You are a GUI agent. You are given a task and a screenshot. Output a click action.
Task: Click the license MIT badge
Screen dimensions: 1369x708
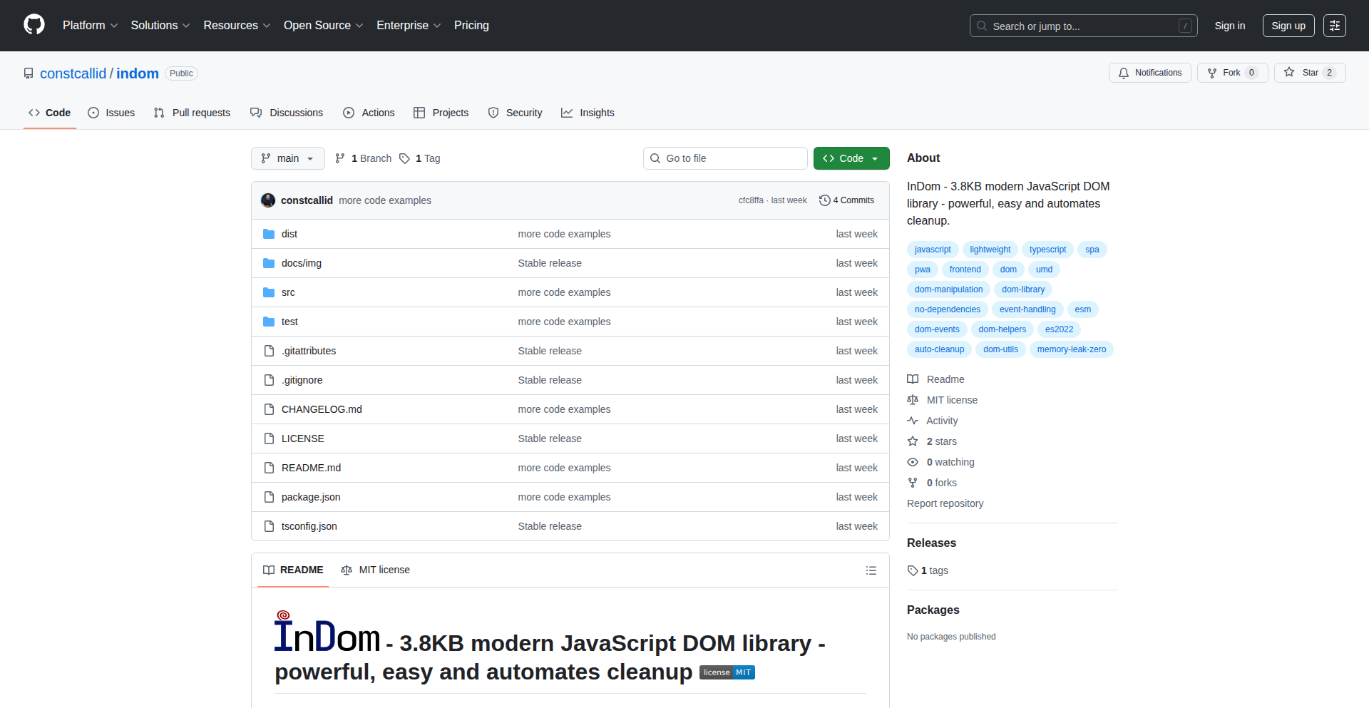click(x=727, y=672)
